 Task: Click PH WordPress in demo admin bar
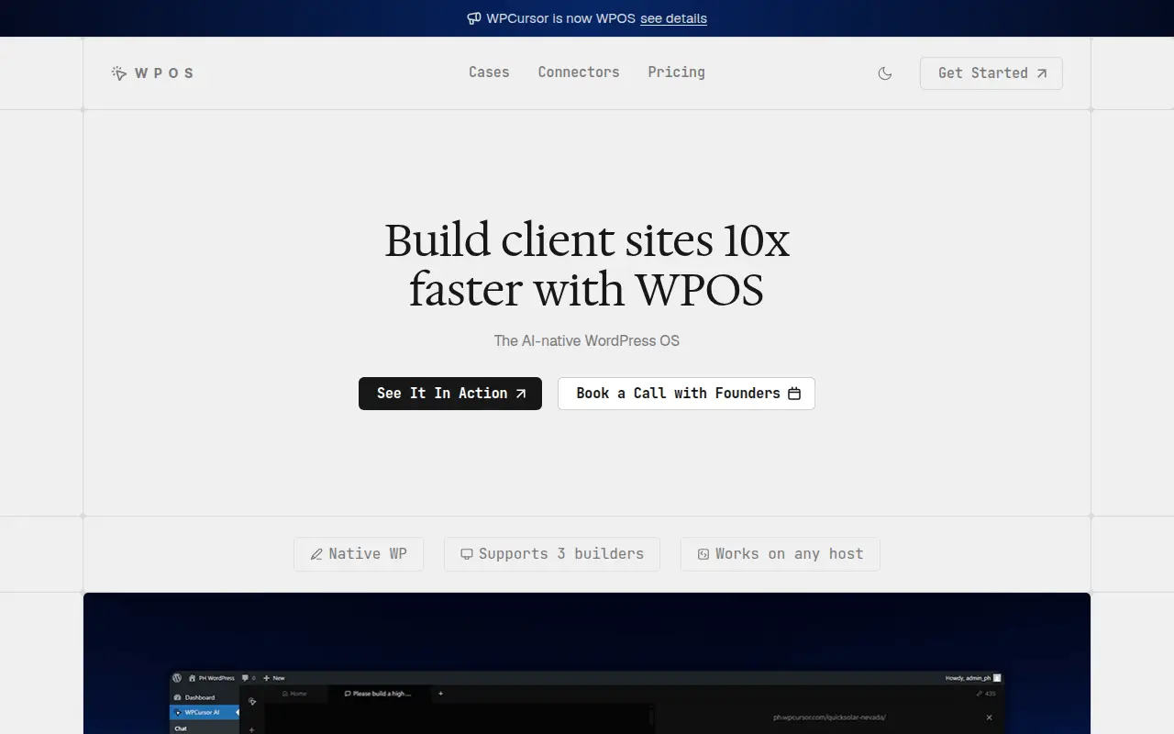point(212,678)
